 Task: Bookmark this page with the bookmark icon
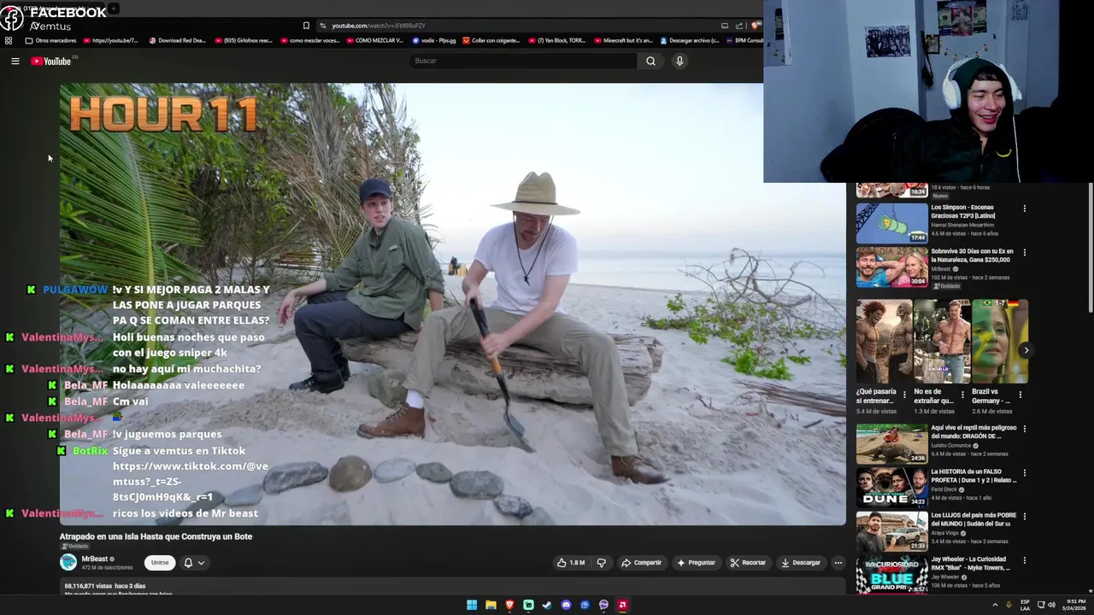pyautogui.click(x=306, y=26)
